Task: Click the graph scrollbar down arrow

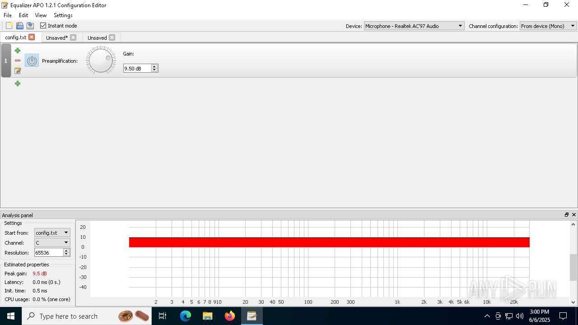Action: click(x=573, y=302)
